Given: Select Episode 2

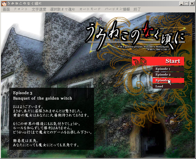Looking at the screenshot, I should (x=168, y=75).
